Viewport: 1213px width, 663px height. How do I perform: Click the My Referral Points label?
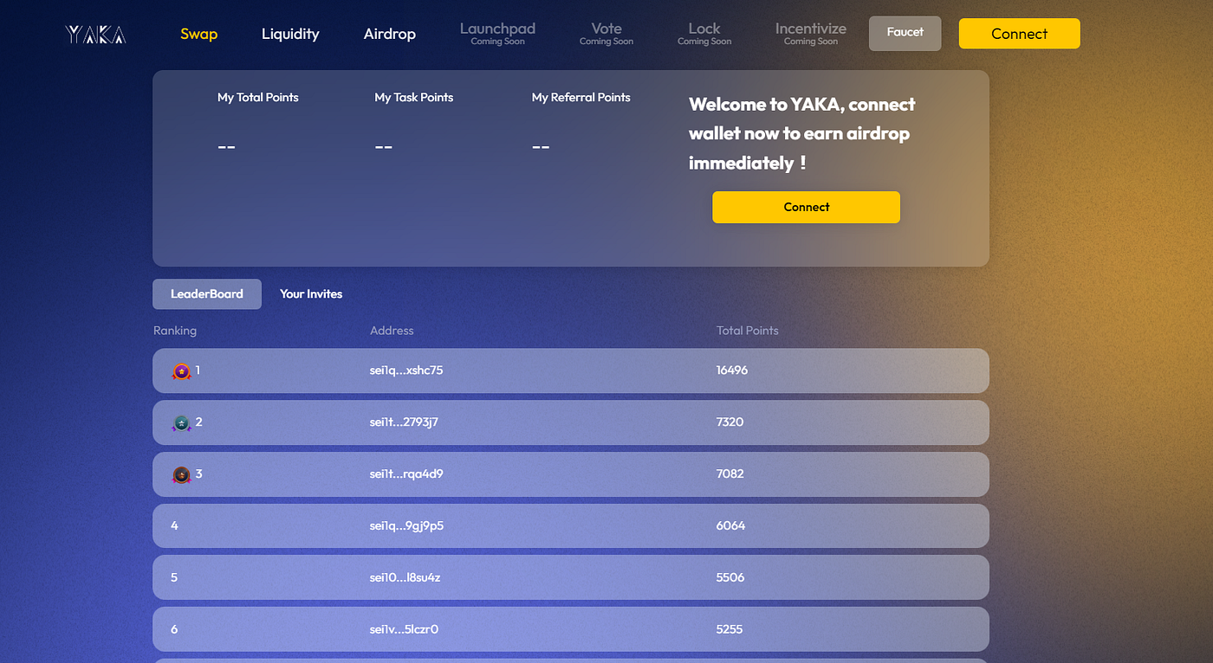pos(581,98)
